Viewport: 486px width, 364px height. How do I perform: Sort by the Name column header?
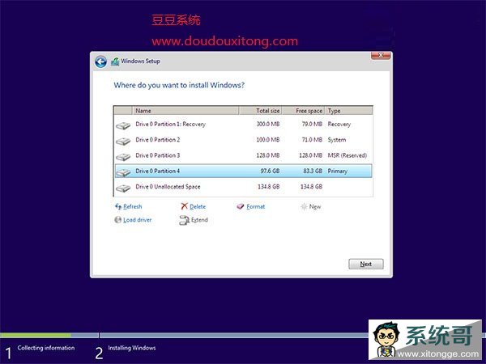185,111
